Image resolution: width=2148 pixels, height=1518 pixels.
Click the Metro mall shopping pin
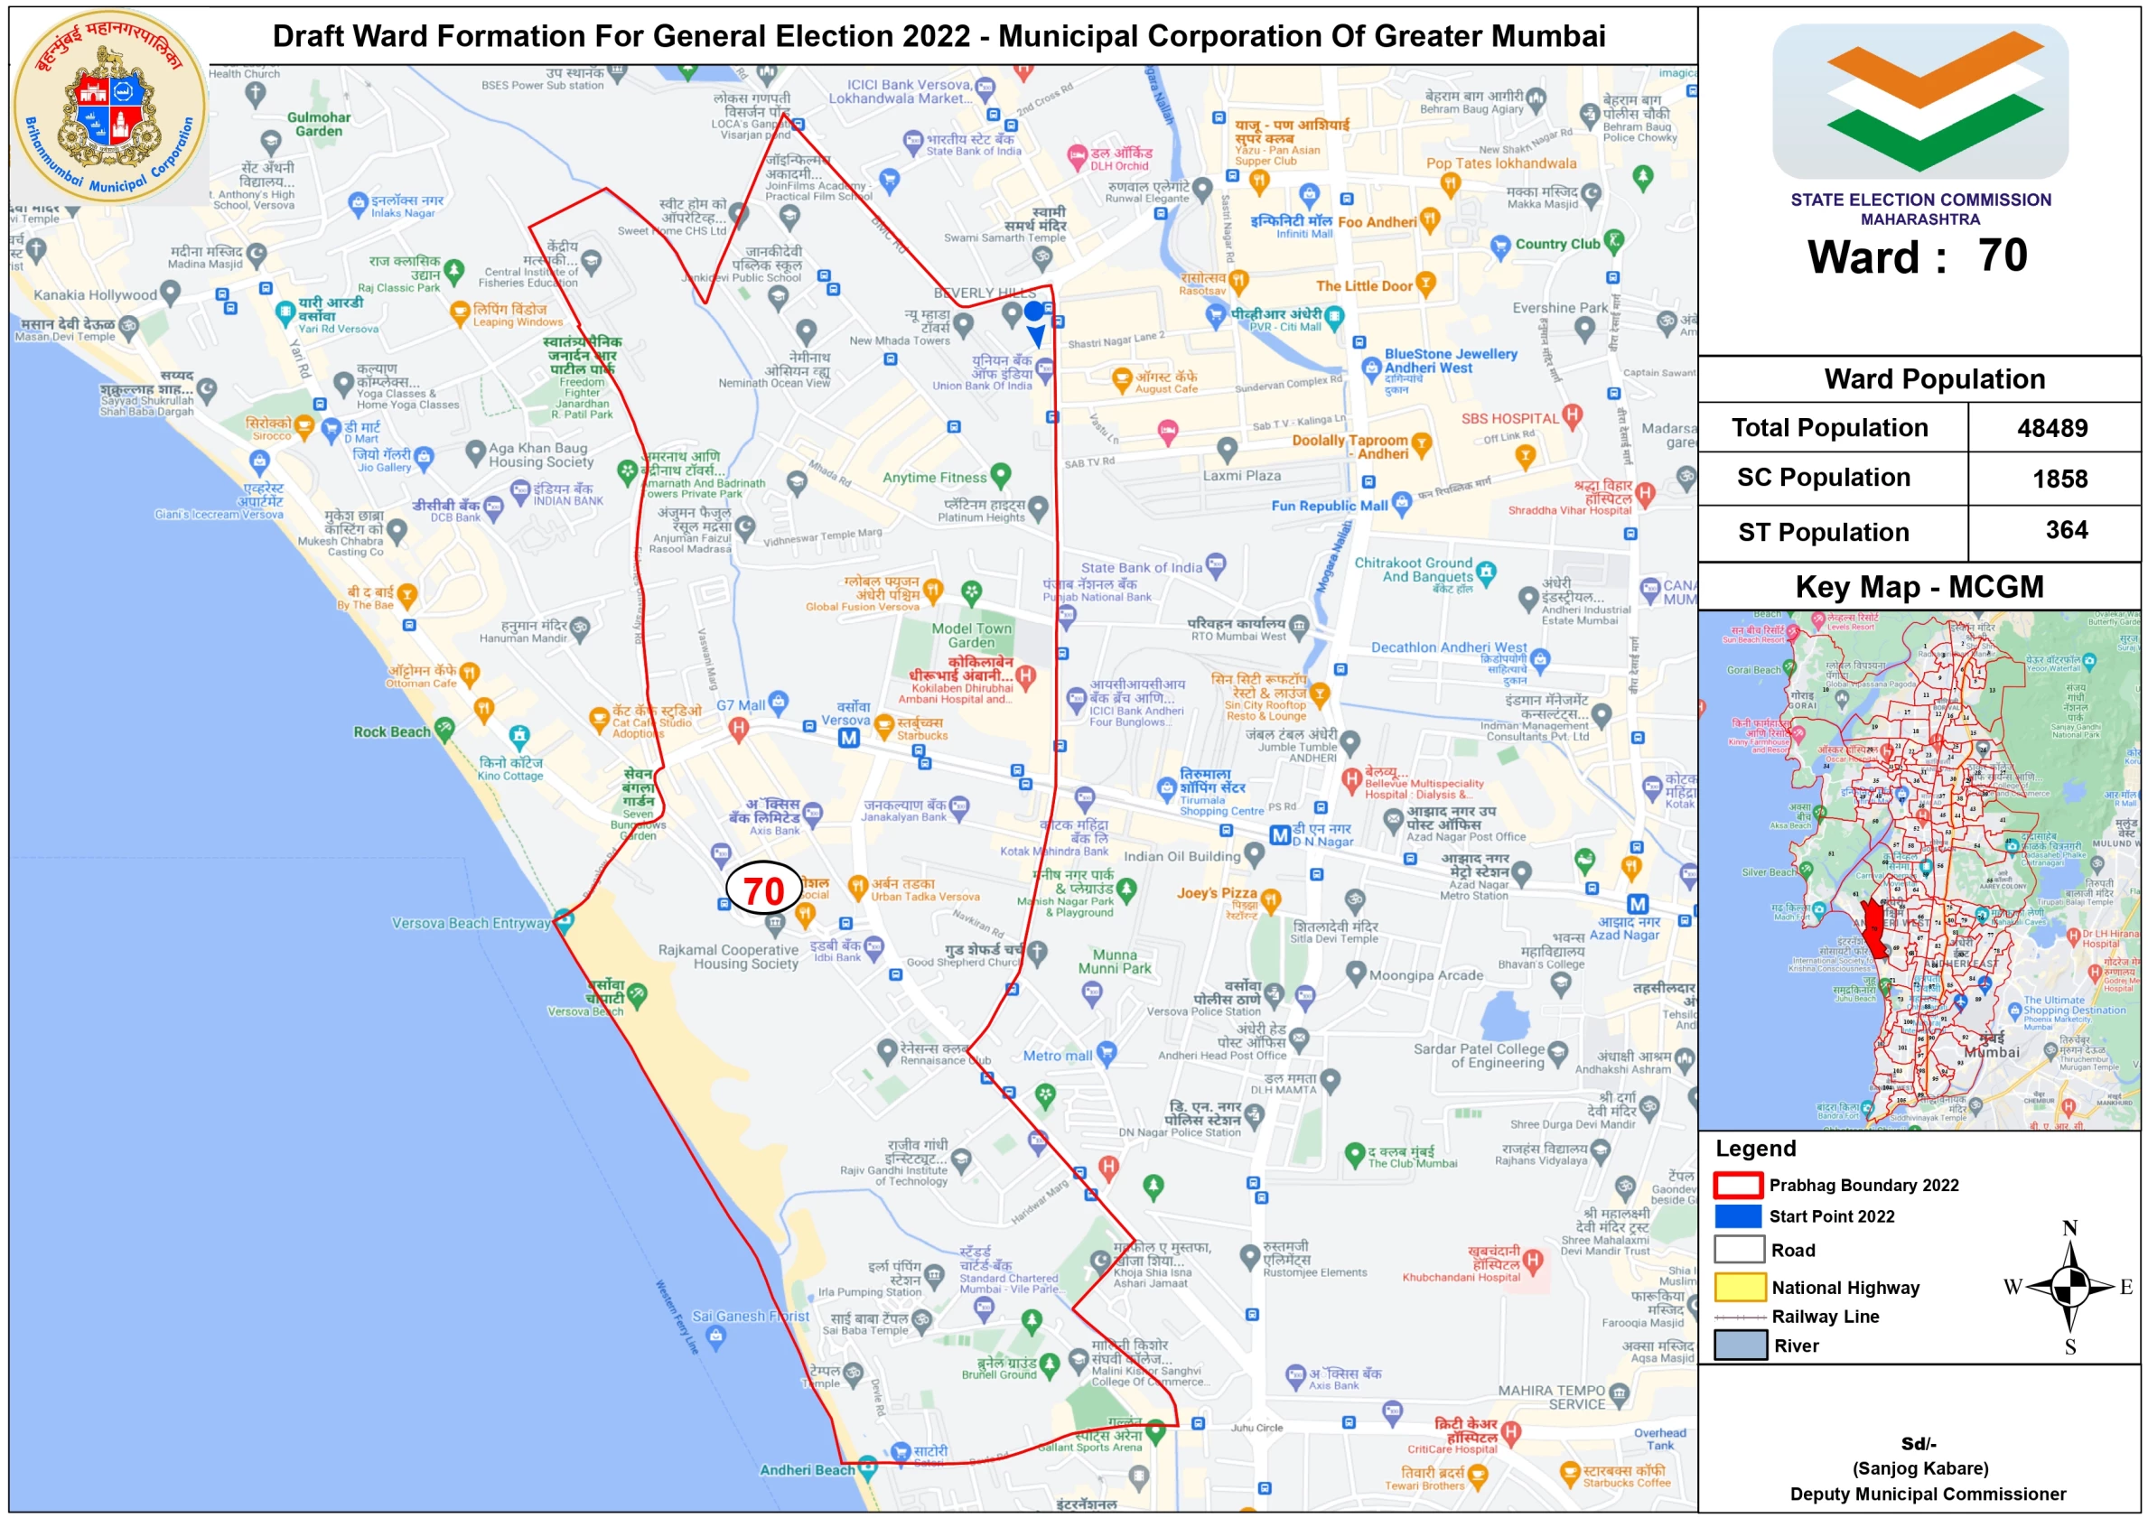coord(1106,1053)
